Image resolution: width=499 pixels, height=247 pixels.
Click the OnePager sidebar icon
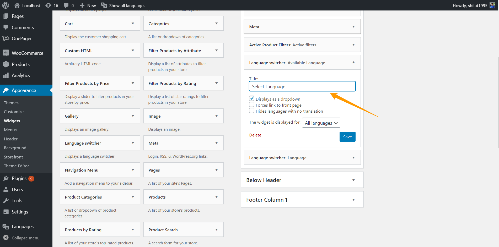coord(6,39)
